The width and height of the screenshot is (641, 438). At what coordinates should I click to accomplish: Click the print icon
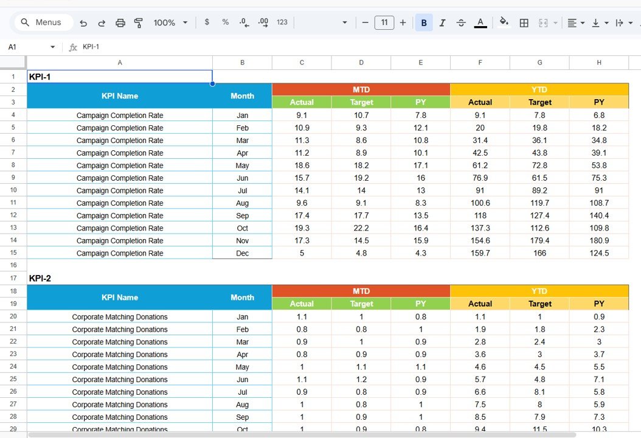tap(120, 23)
